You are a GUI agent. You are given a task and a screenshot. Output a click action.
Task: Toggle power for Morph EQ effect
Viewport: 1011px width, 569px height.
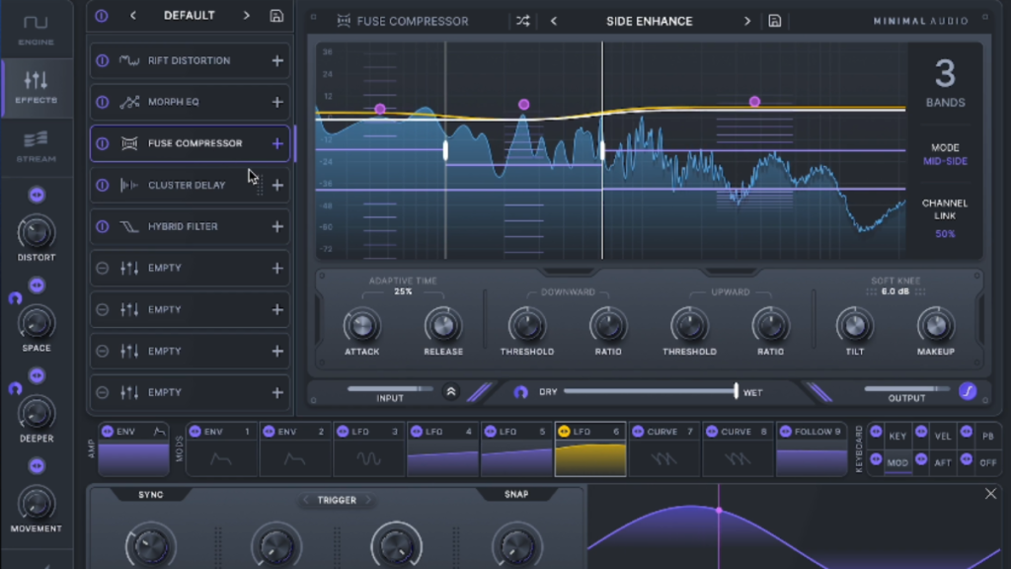tap(103, 102)
